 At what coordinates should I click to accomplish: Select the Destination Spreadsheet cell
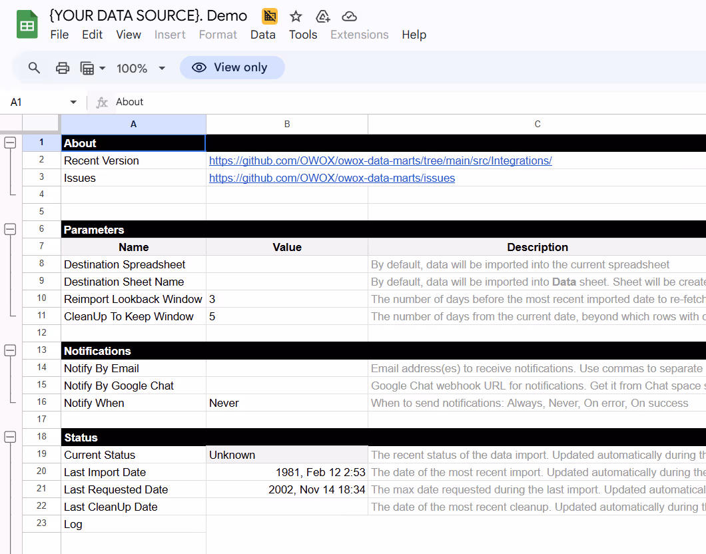[134, 264]
